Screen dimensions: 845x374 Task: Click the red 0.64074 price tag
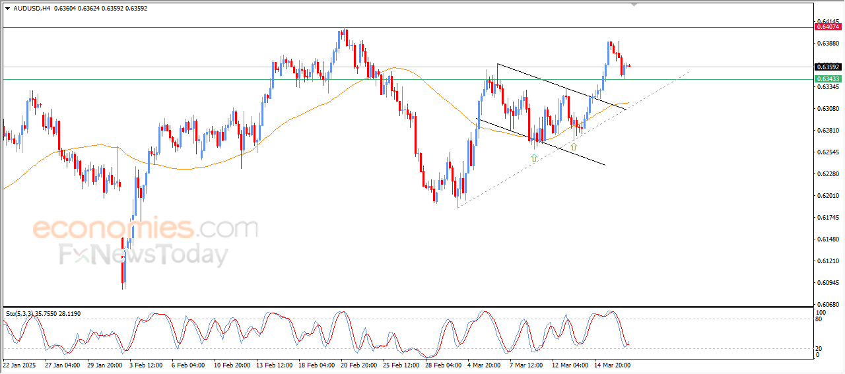pyautogui.click(x=828, y=27)
